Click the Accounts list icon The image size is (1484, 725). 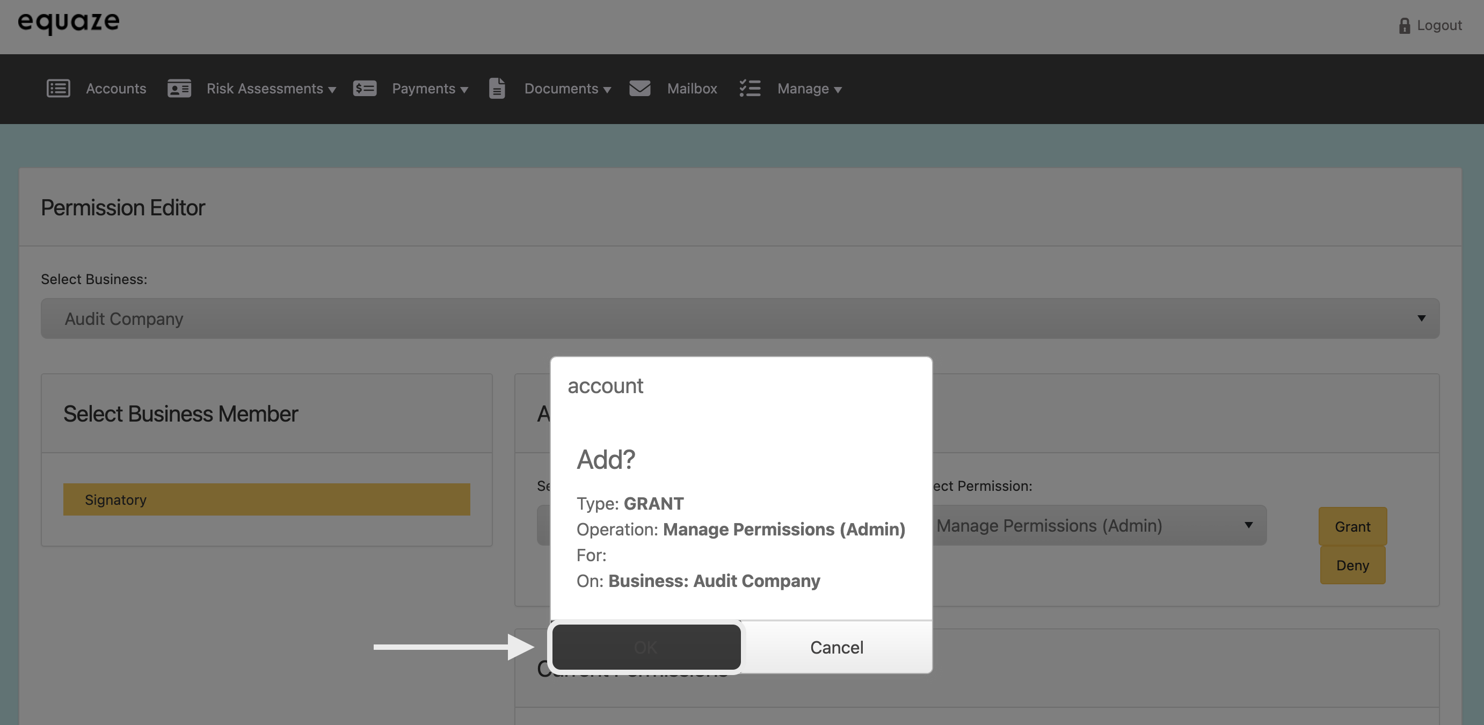pos(58,88)
